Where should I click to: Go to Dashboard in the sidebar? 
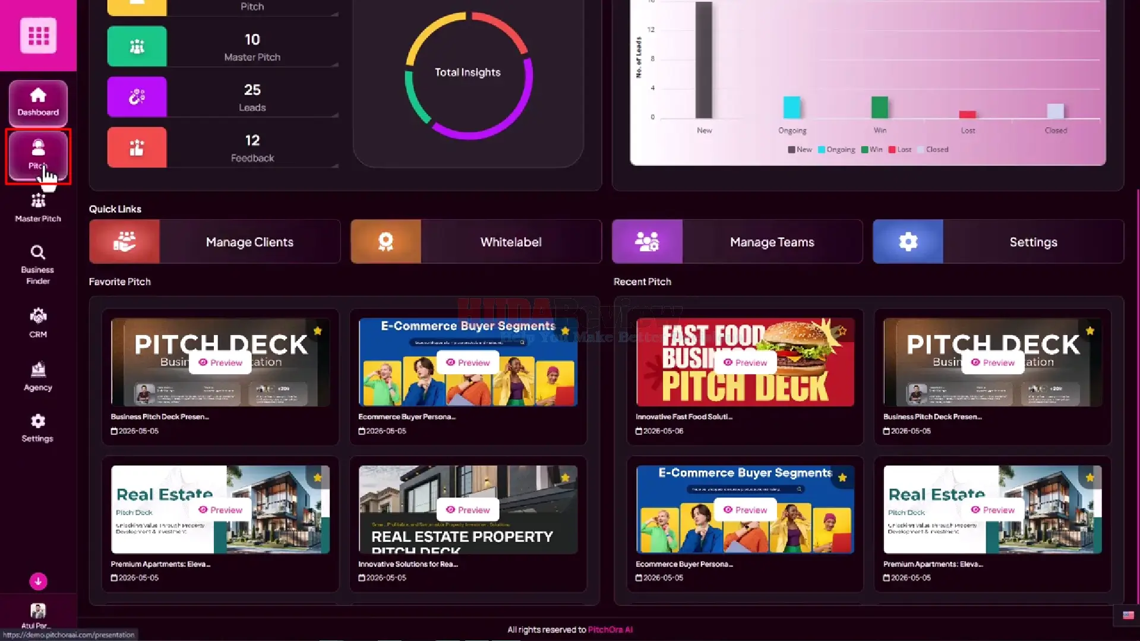coord(38,102)
